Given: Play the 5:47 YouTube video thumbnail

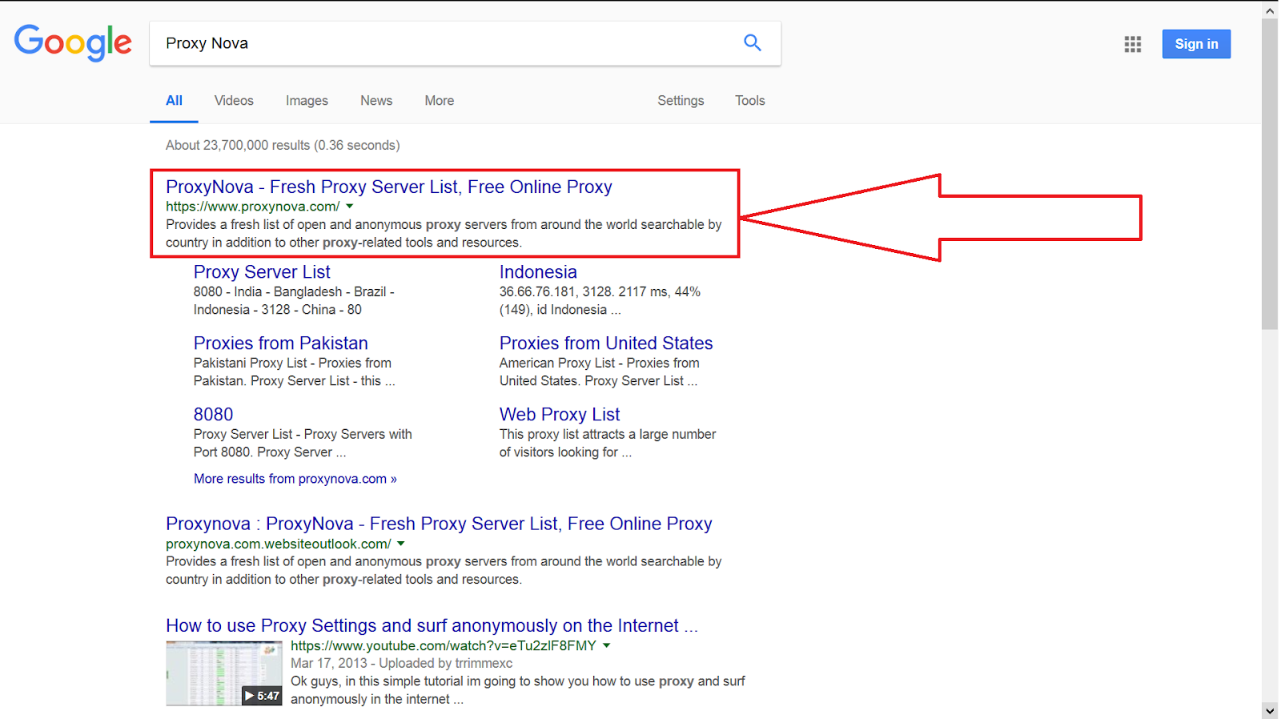Looking at the screenshot, I should tap(223, 673).
